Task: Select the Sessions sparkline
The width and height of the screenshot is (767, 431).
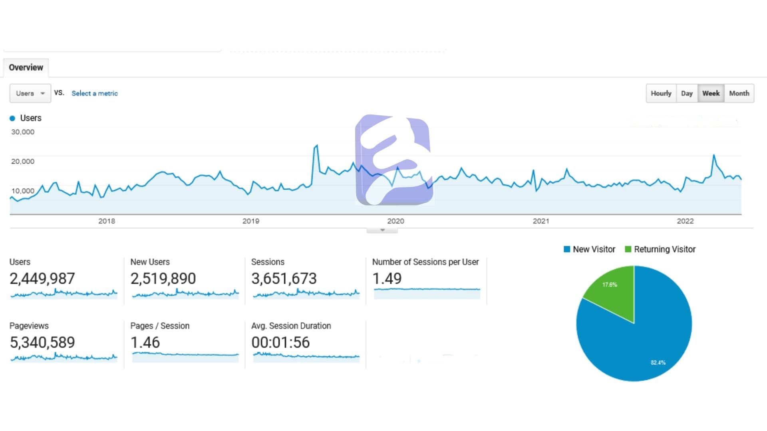Action: [x=306, y=294]
